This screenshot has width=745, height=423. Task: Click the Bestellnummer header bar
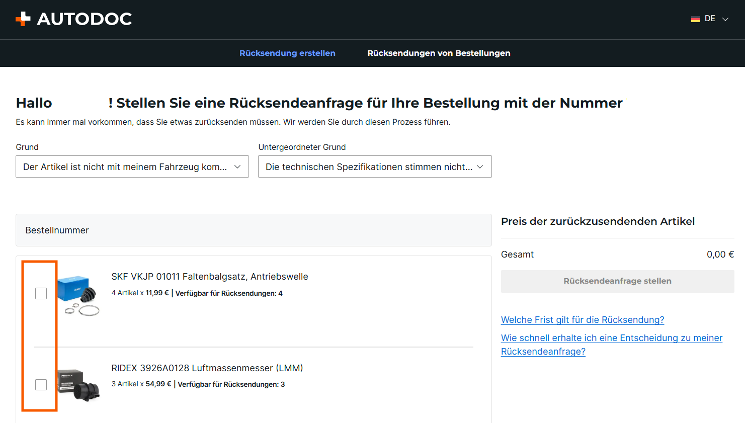tap(254, 230)
